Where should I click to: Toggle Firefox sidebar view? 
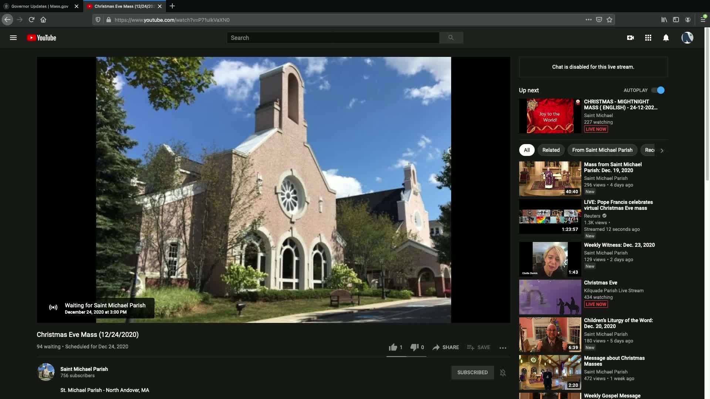676,20
